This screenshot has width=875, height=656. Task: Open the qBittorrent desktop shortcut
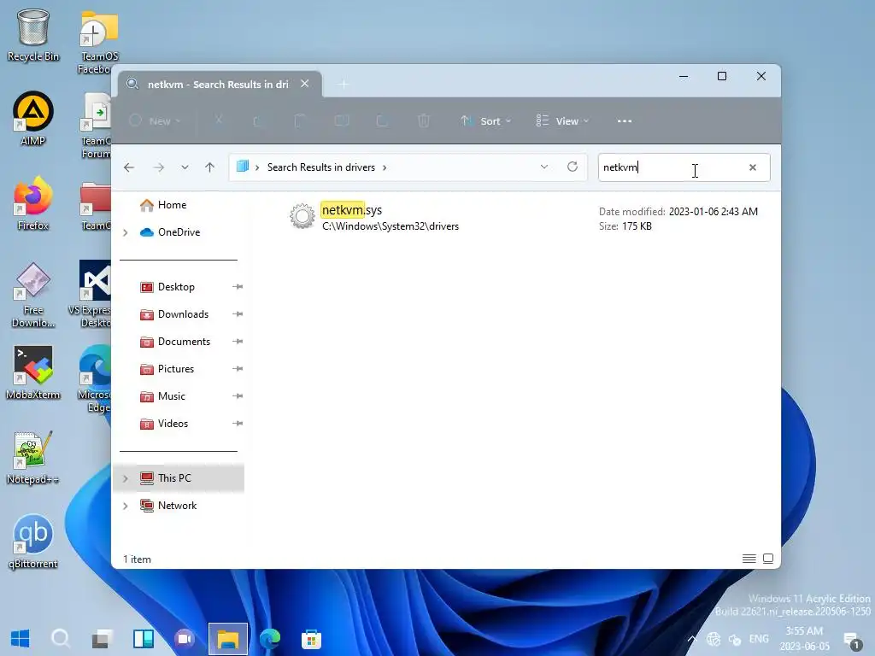point(33,542)
